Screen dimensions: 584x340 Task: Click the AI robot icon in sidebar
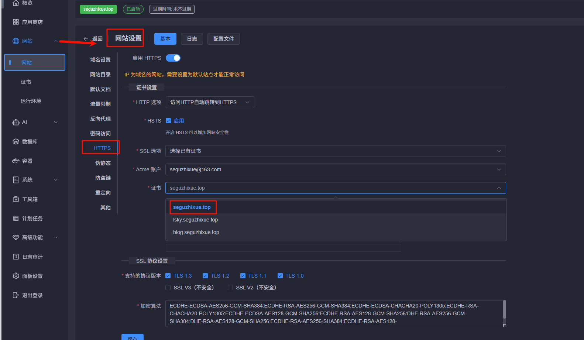coord(16,122)
